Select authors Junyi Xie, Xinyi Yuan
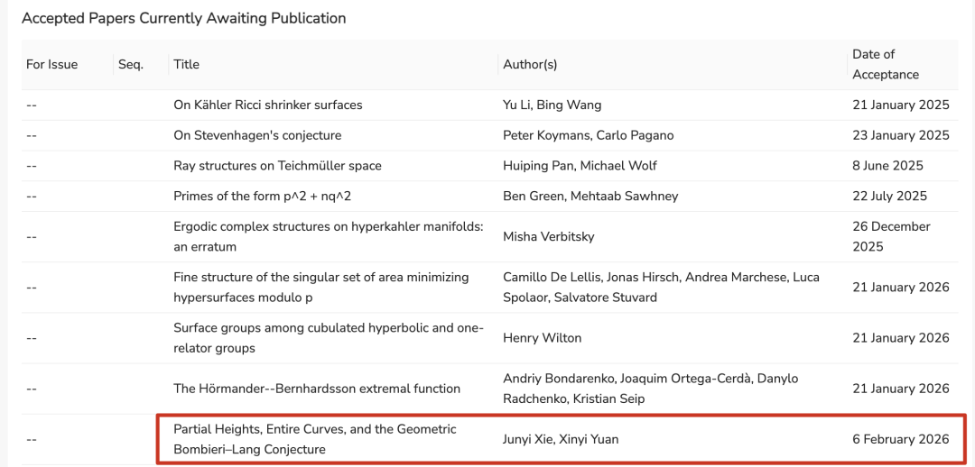This screenshot has height=467, width=975. click(561, 439)
